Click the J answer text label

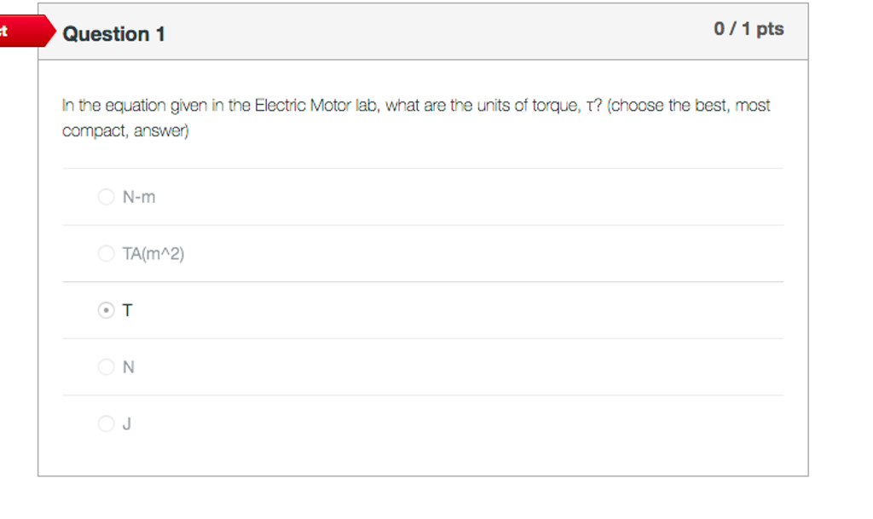click(125, 424)
